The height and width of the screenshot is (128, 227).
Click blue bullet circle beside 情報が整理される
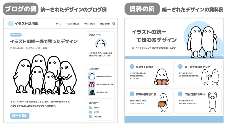pyautogui.click(x=132, y=94)
